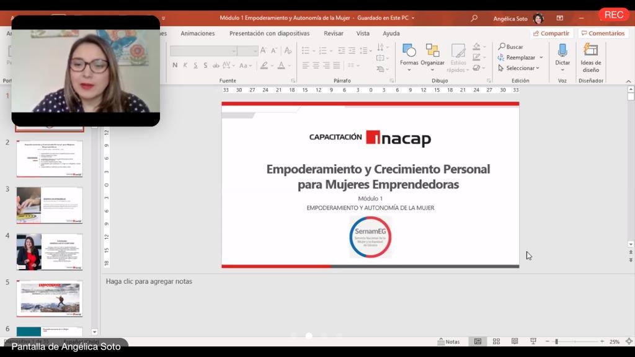The width and height of the screenshot is (635, 357).
Task: Toggle strikethrough formatting
Action: 216,66
